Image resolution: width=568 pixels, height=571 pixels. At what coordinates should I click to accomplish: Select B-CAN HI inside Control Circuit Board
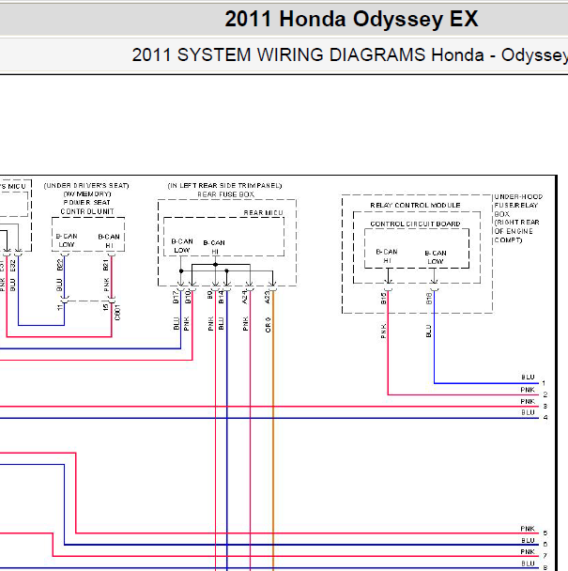point(387,256)
